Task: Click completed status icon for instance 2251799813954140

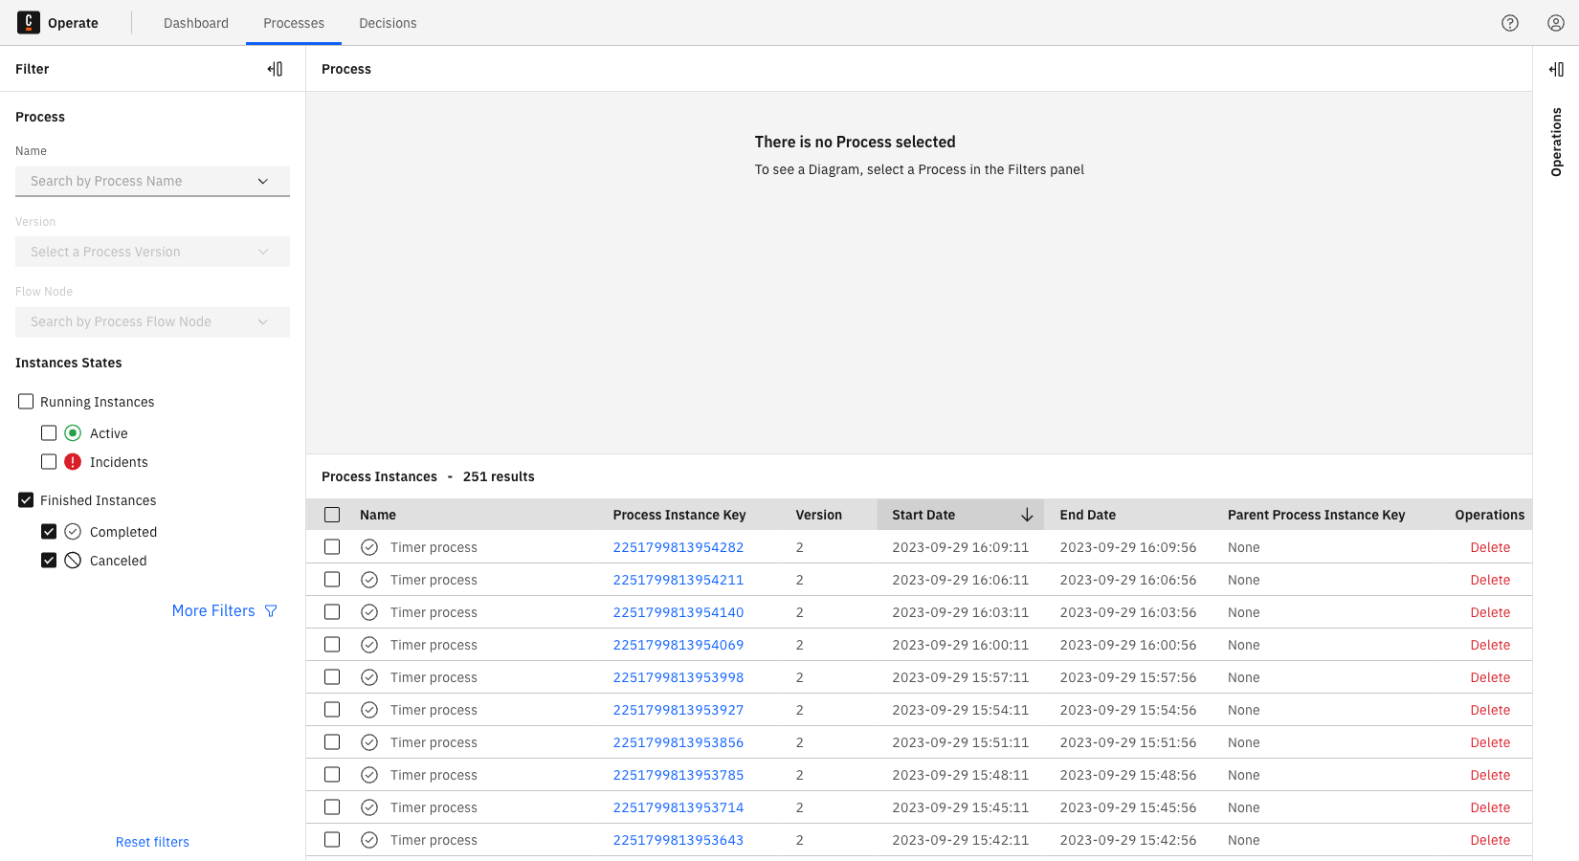Action: coord(369,612)
